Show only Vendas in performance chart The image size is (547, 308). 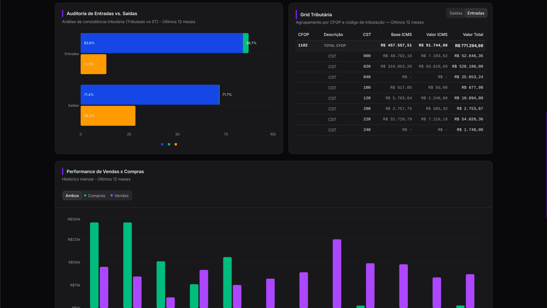pos(119,196)
